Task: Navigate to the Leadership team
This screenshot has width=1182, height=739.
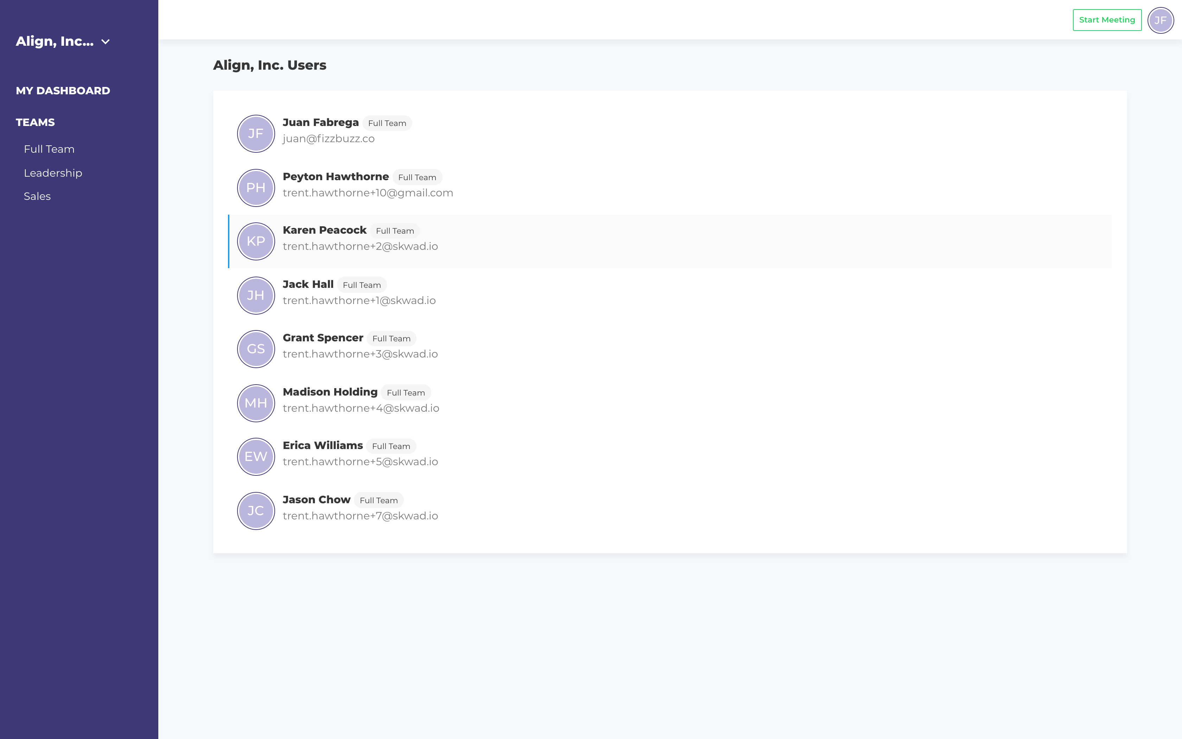Action: (53, 173)
